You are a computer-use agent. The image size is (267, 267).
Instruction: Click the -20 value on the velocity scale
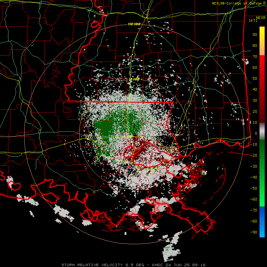(x=254, y=155)
